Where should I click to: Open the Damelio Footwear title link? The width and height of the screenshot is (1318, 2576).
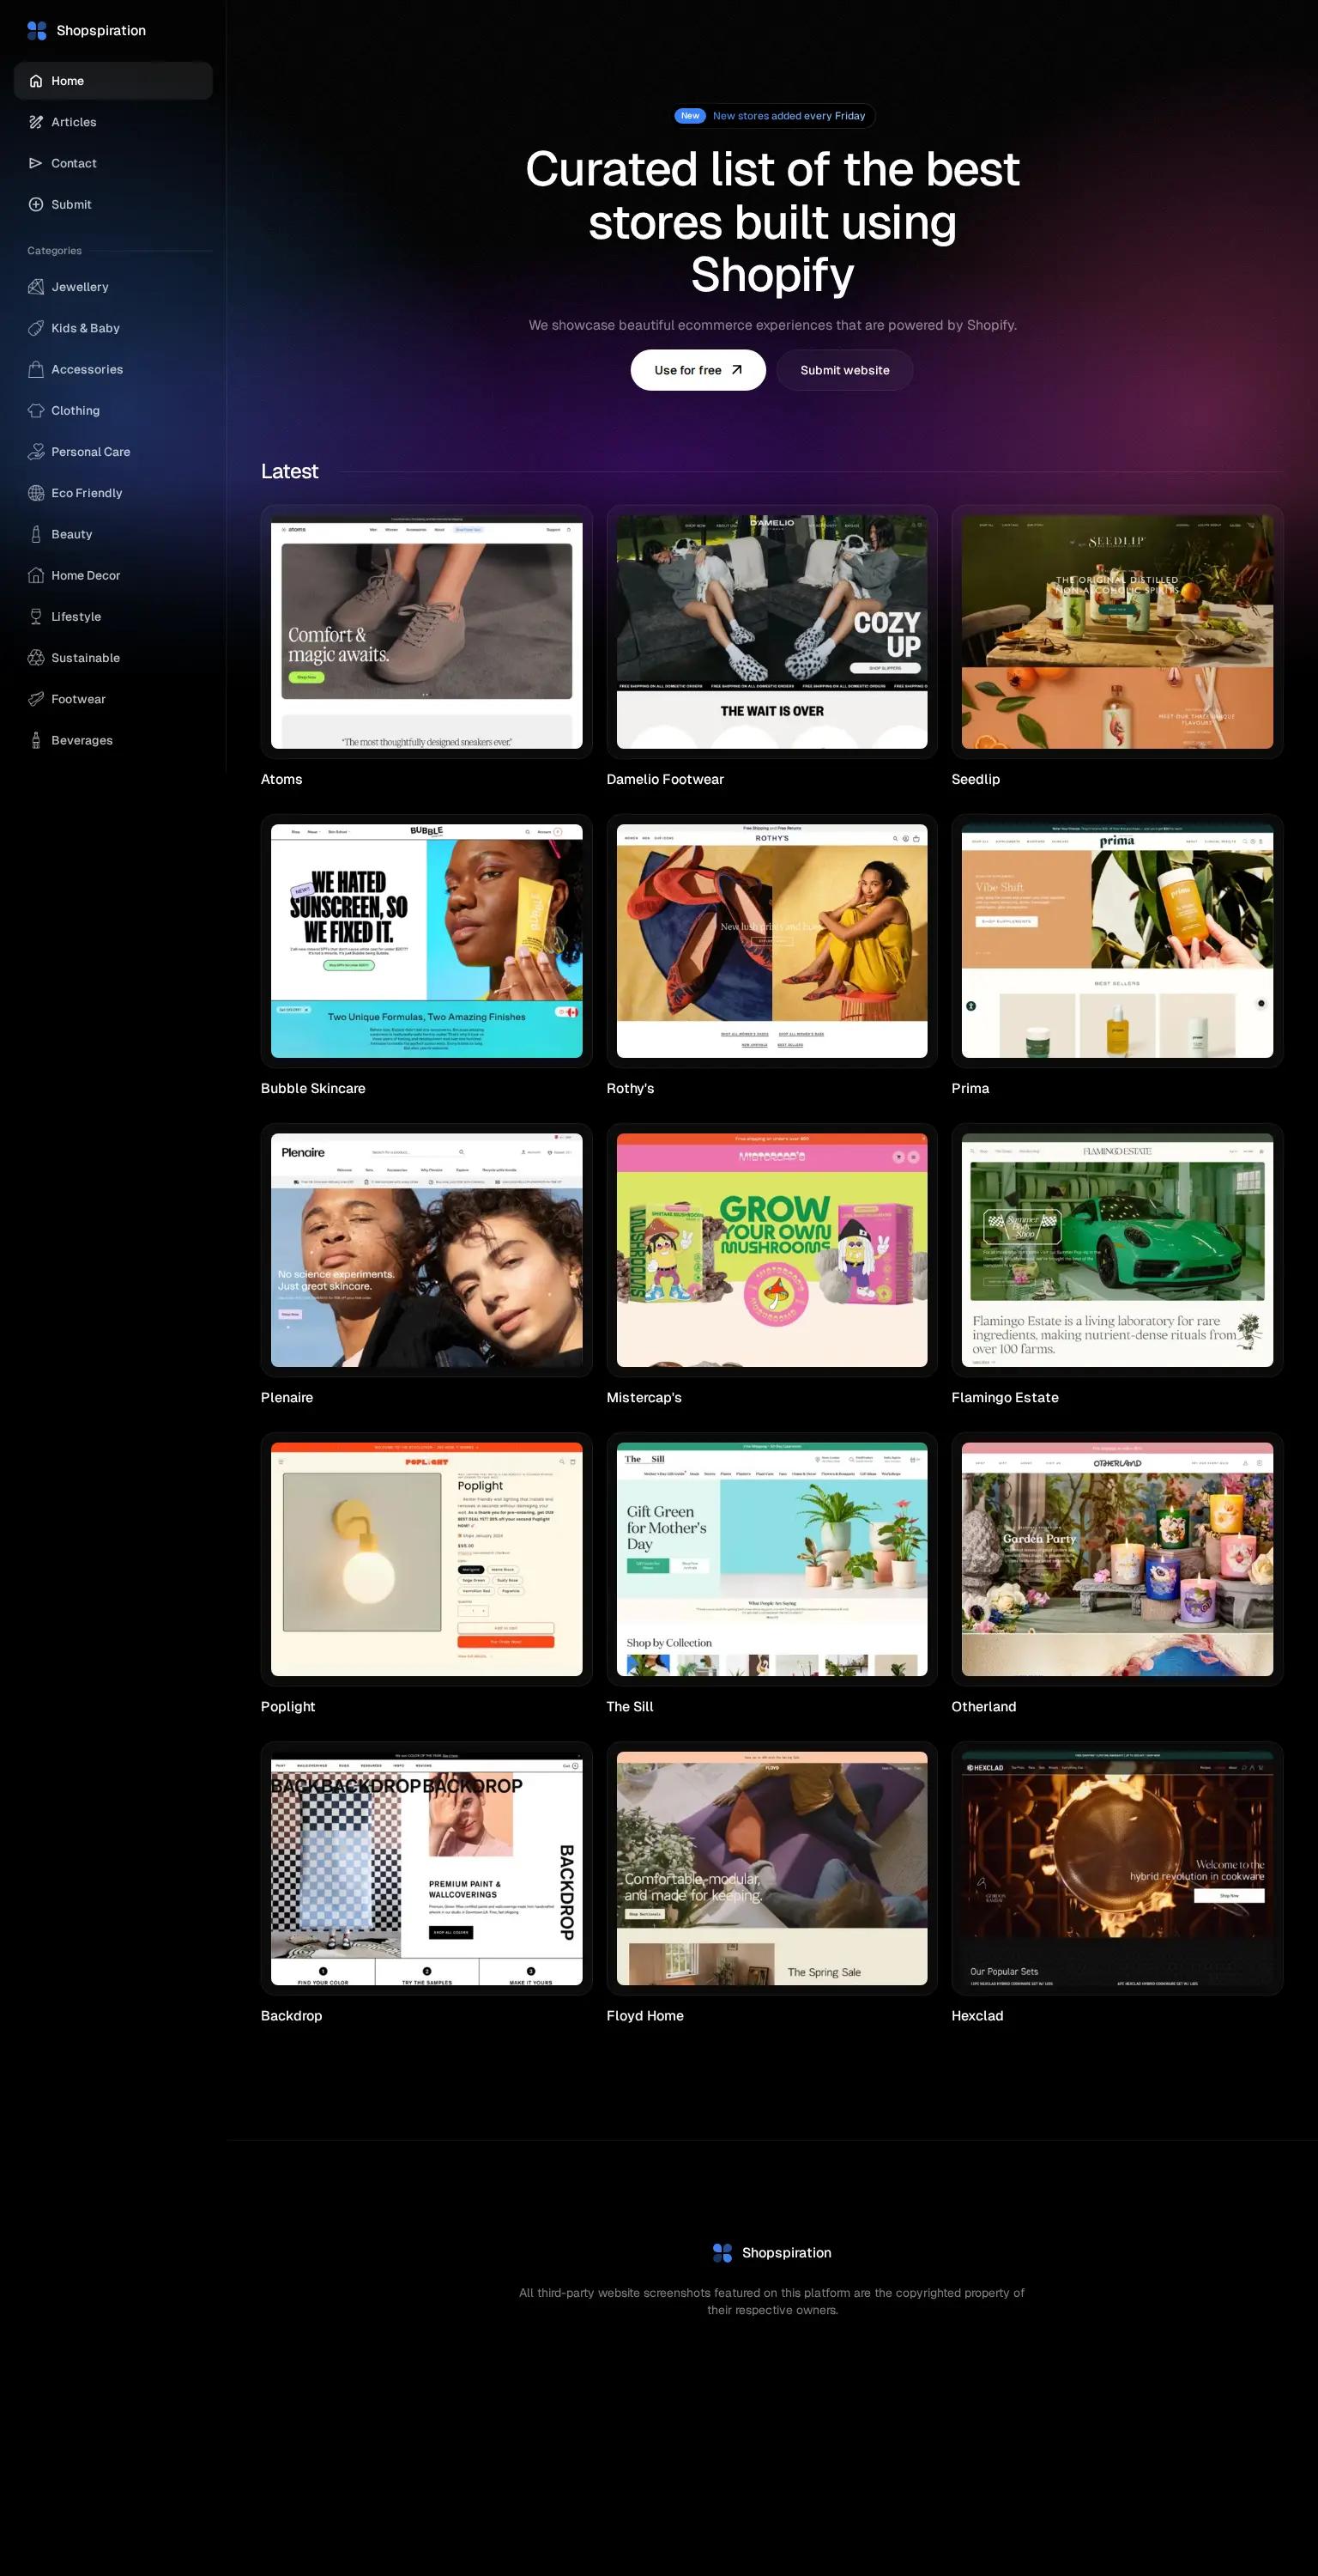664,779
